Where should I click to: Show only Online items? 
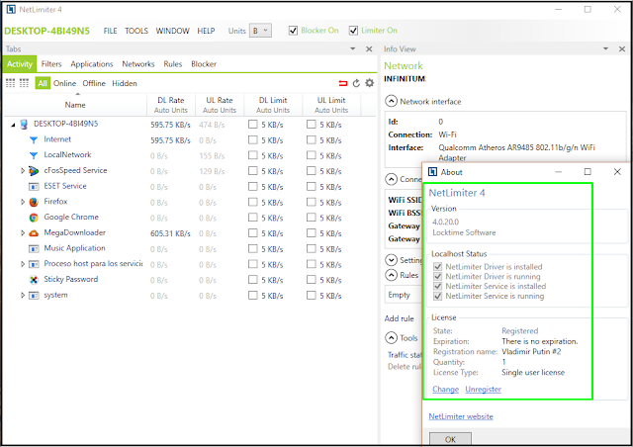click(x=64, y=83)
